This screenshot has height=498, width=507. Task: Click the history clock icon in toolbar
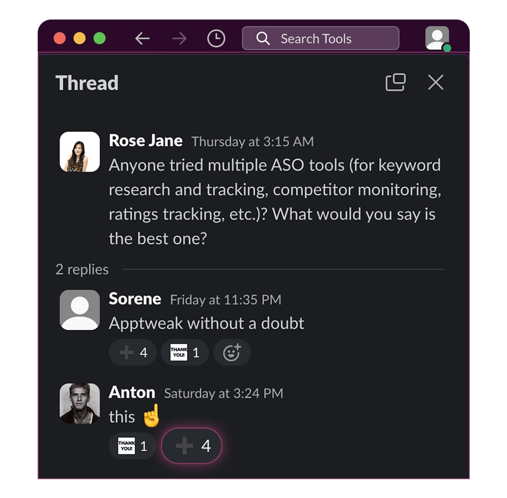tap(215, 38)
